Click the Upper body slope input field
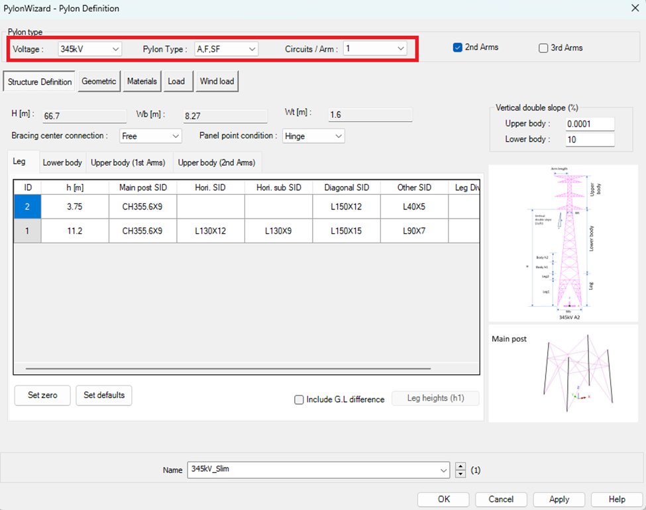Viewport: 646px width, 510px height. [x=590, y=124]
